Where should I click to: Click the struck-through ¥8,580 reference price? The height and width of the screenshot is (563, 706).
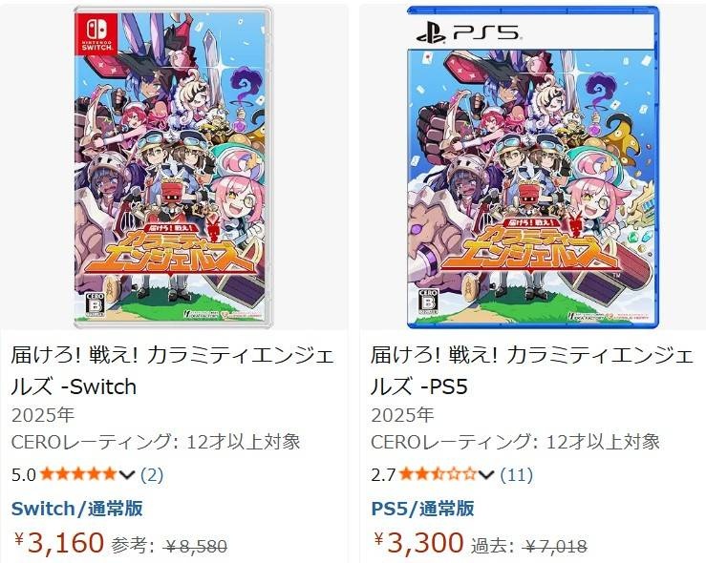[x=196, y=546]
